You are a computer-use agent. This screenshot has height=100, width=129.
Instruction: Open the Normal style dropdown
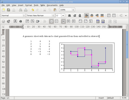[x=13, y=16]
